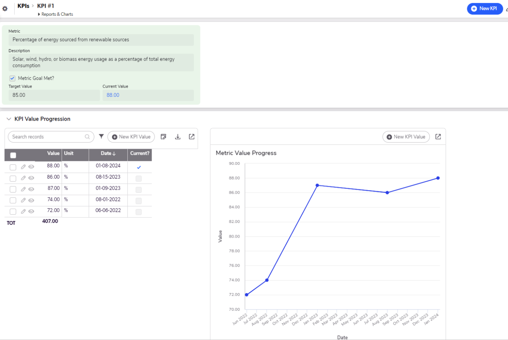View the 74.00 value record
This screenshot has width=508, height=340.
31,200
